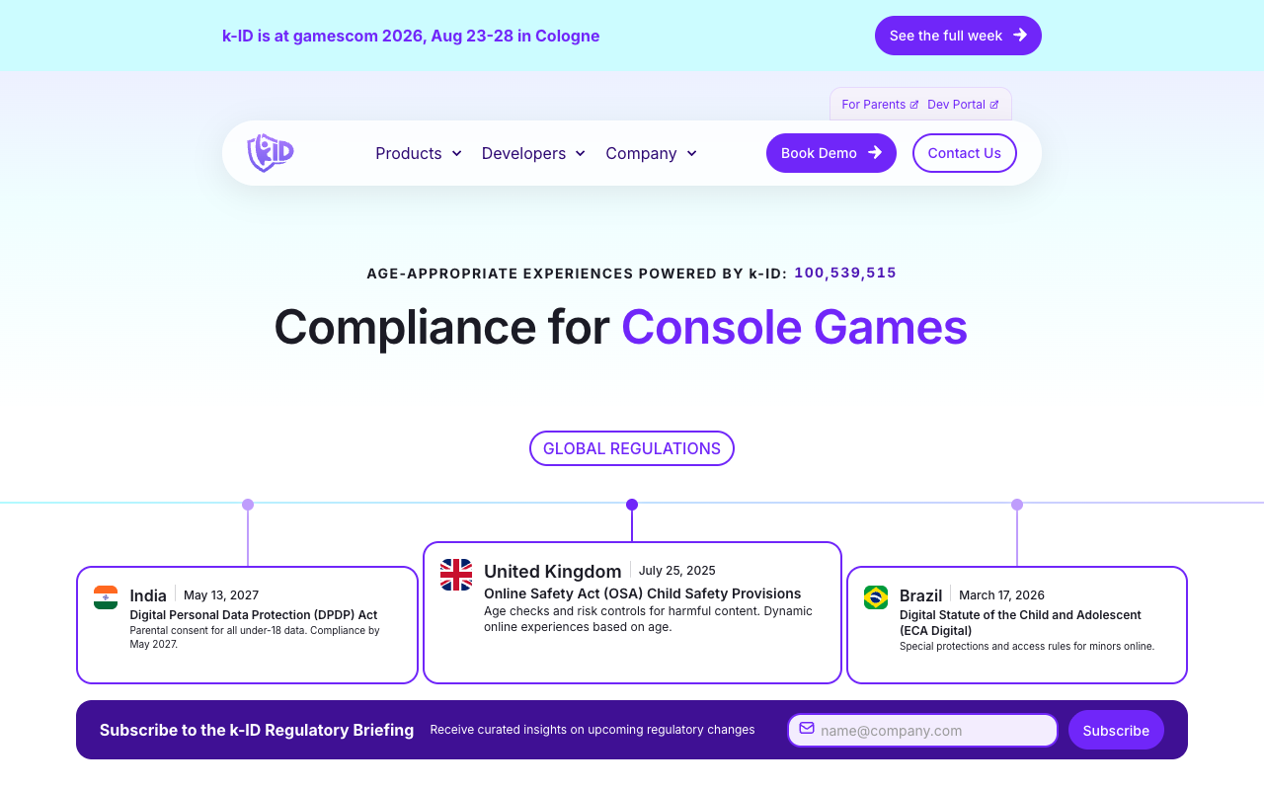Click the gamescom 2026 announcement text
The image size is (1264, 790).
tap(411, 36)
